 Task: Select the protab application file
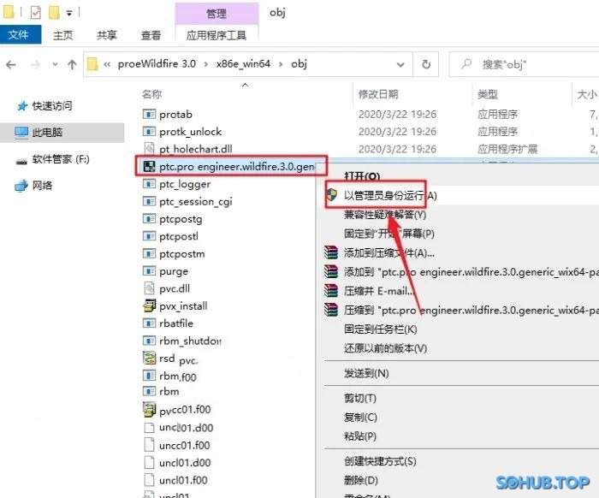pos(175,114)
